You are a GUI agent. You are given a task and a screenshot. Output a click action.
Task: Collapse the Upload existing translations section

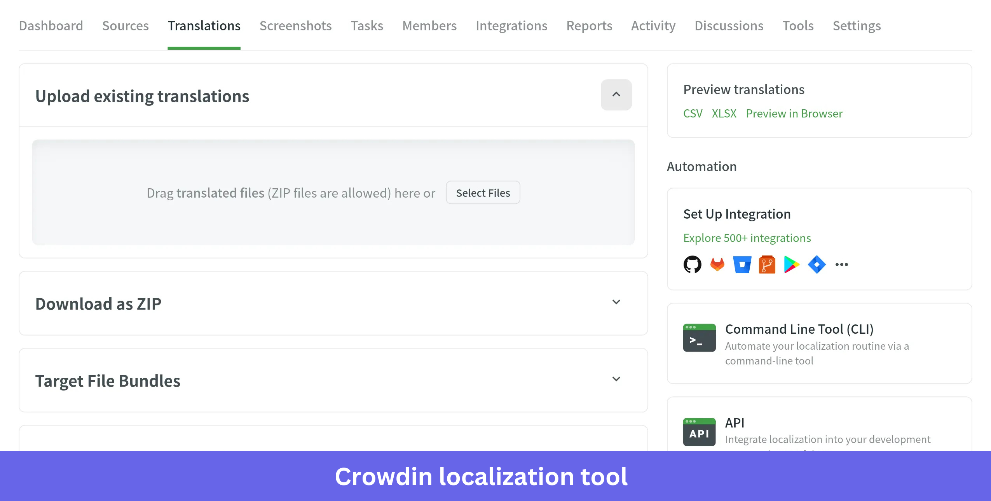(x=616, y=95)
